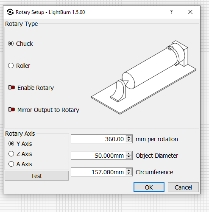Close the Rotary Setup dialog
209x212 pixels.
click(190, 12)
